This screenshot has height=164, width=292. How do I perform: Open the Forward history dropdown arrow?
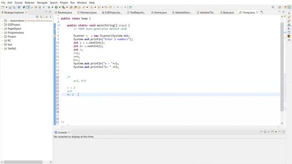125,7
